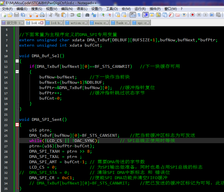Click the New file toolbar icon
The height and width of the screenshot is (192, 224).
[4, 15]
